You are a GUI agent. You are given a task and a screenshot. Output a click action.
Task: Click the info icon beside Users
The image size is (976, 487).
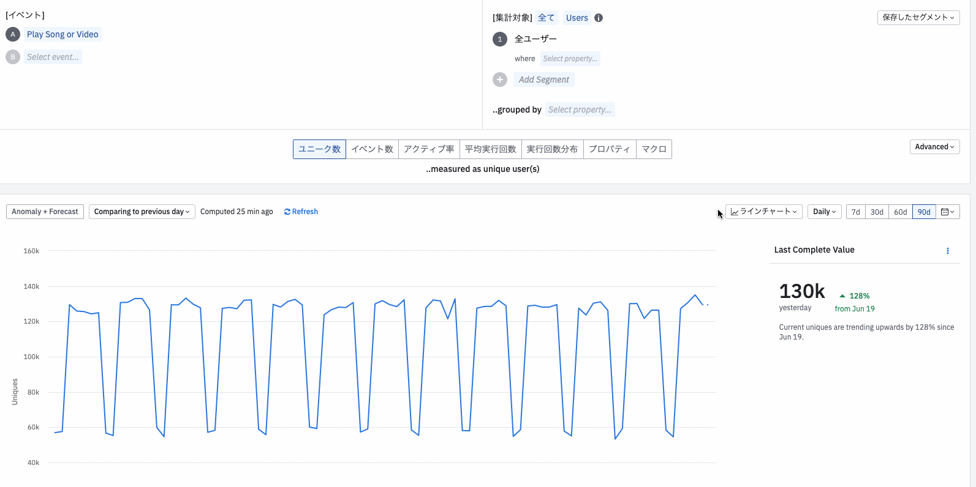click(599, 18)
